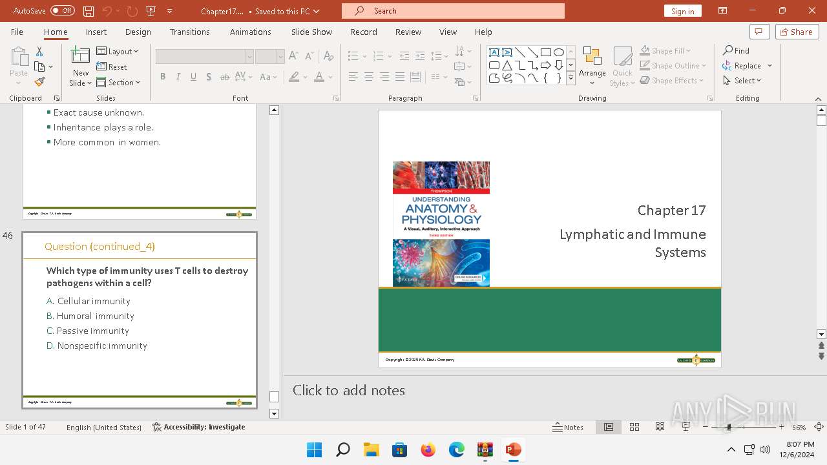
Task: Click Reset slide button
Action: [112, 67]
